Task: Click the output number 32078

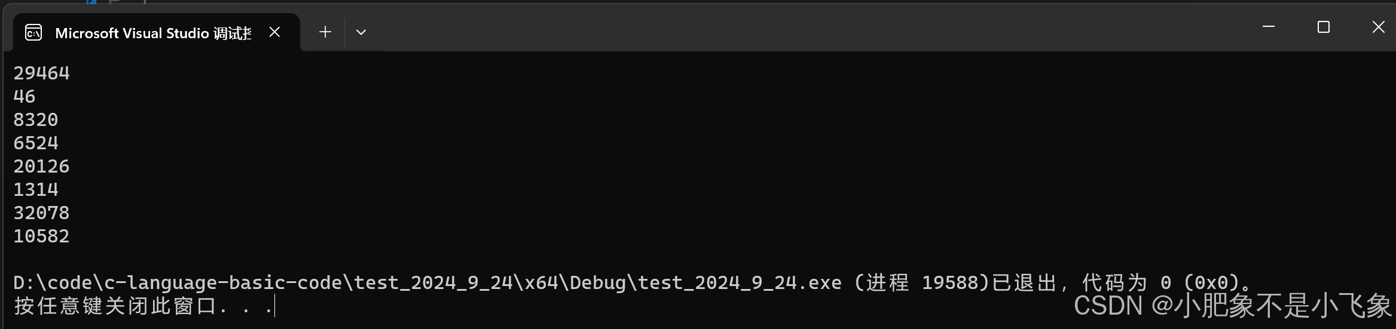Action: [x=42, y=213]
